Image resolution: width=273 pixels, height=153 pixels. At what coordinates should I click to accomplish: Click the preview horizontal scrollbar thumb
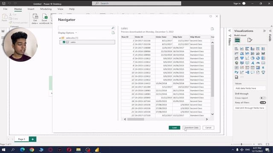pos(136,119)
